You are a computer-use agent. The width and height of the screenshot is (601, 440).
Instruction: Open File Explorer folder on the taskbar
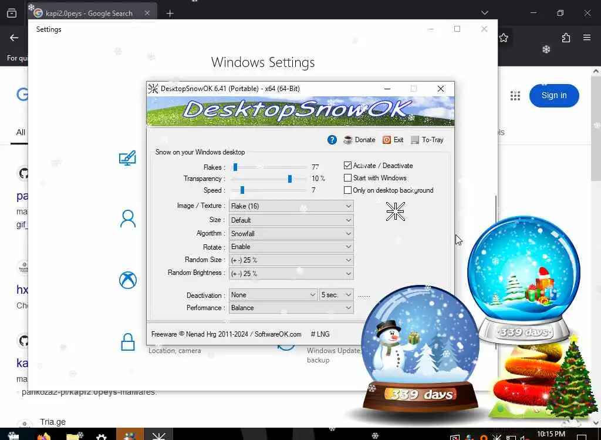click(74, 436)
